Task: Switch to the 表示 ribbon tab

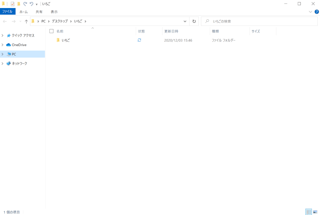Action: coord(54,12)
